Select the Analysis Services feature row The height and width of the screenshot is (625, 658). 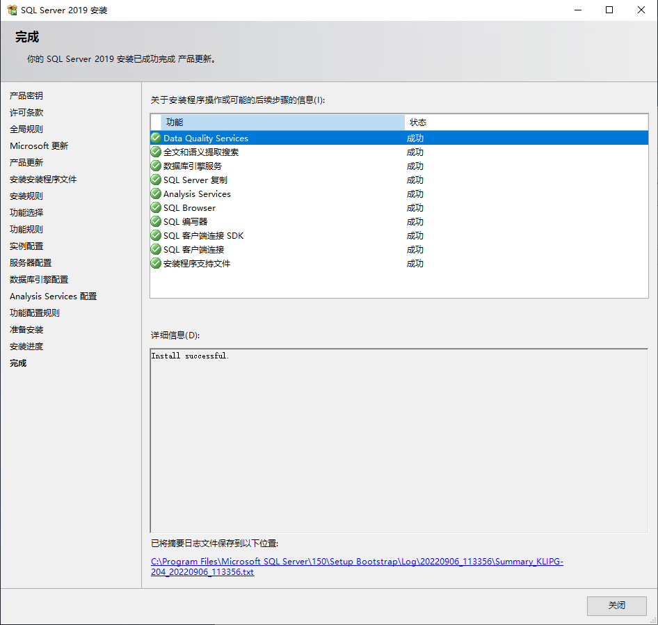399,193
